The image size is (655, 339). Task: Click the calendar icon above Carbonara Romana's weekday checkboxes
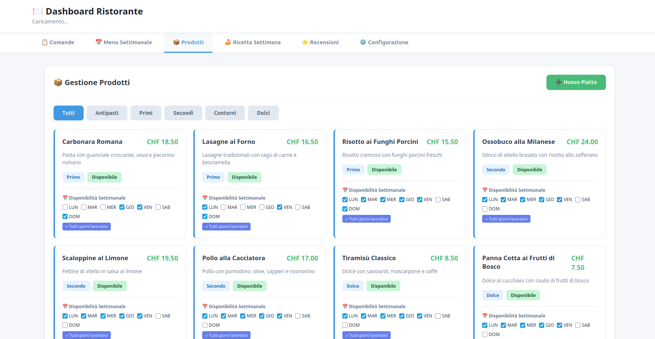pos(64,198)
